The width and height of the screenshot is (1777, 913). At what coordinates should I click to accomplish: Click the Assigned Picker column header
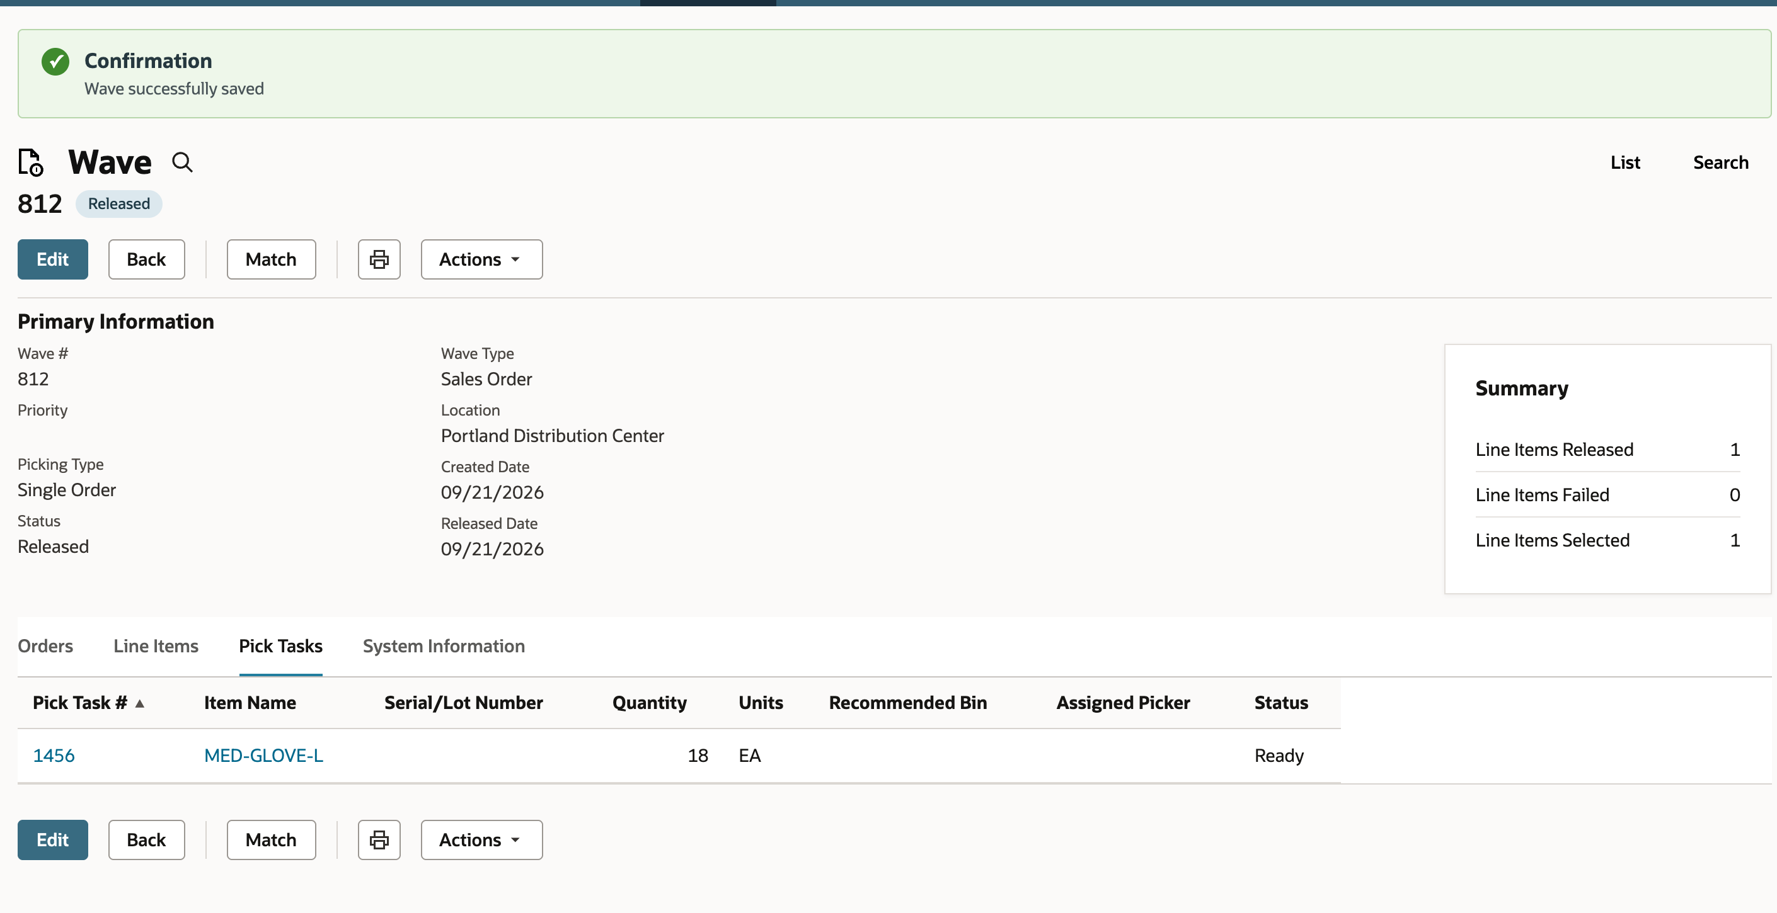[1123, 703]
